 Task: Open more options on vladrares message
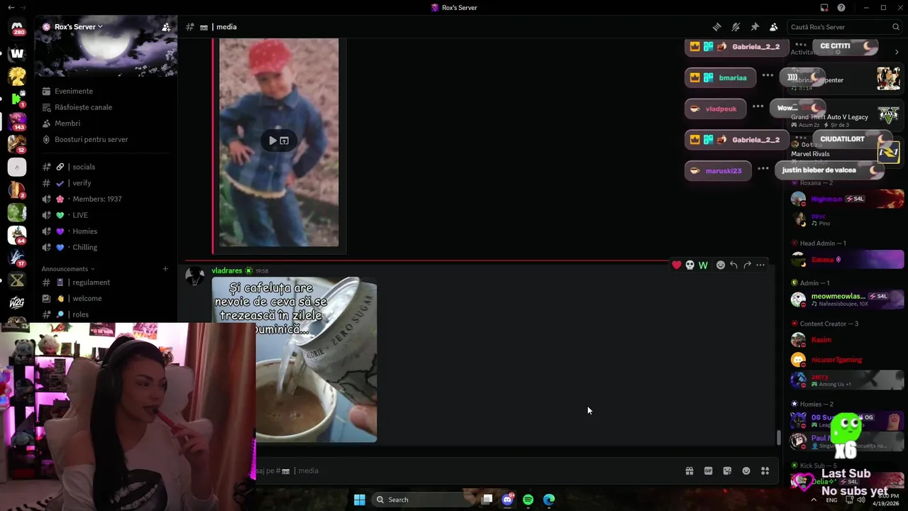(x=760, y=265)
